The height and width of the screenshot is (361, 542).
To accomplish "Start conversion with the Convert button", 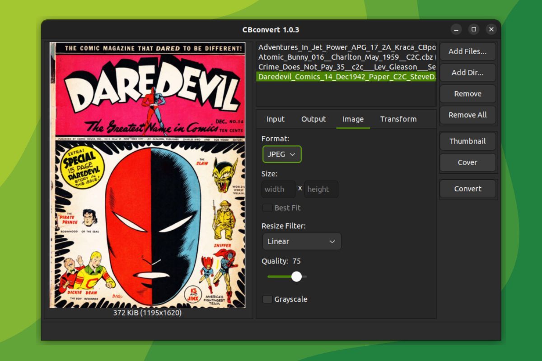I will tap(467, 189).
